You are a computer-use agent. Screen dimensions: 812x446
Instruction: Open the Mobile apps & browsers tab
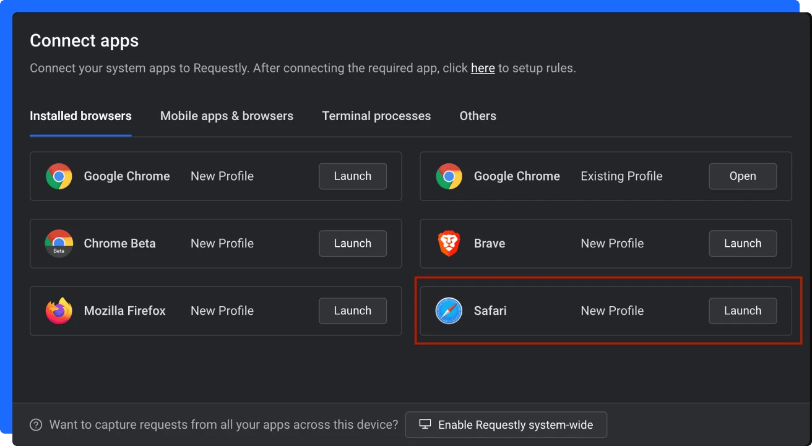pos(227,116)
